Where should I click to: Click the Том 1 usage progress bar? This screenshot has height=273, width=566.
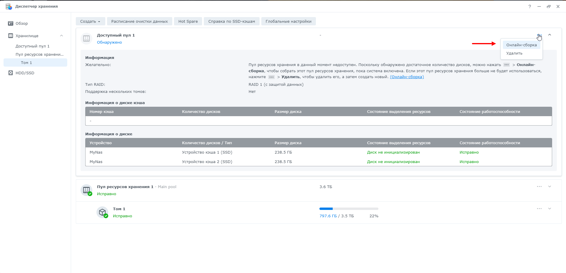[349, 209]
